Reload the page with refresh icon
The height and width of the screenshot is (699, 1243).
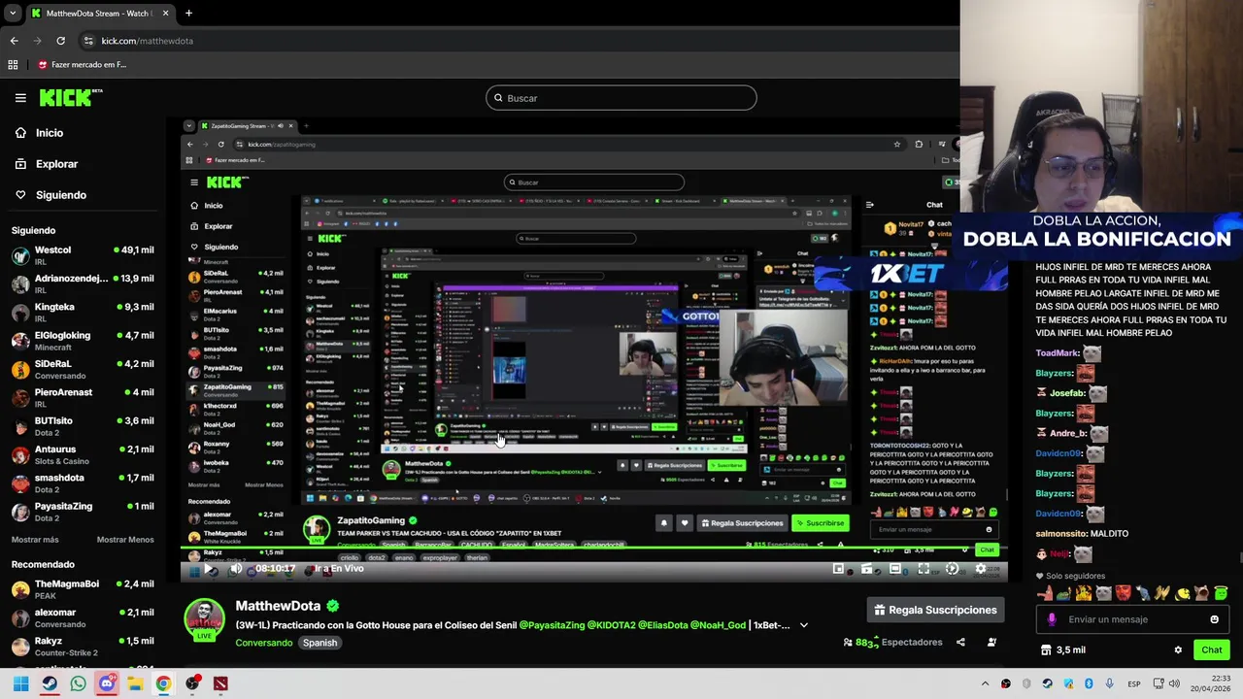pos(60,41)
